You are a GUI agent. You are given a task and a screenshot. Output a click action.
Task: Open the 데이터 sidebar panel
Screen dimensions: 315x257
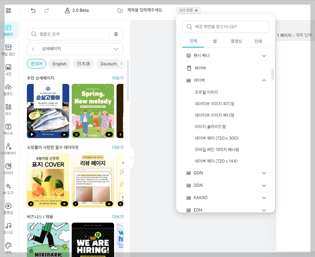pyautogui.click(x=8, y=169)
